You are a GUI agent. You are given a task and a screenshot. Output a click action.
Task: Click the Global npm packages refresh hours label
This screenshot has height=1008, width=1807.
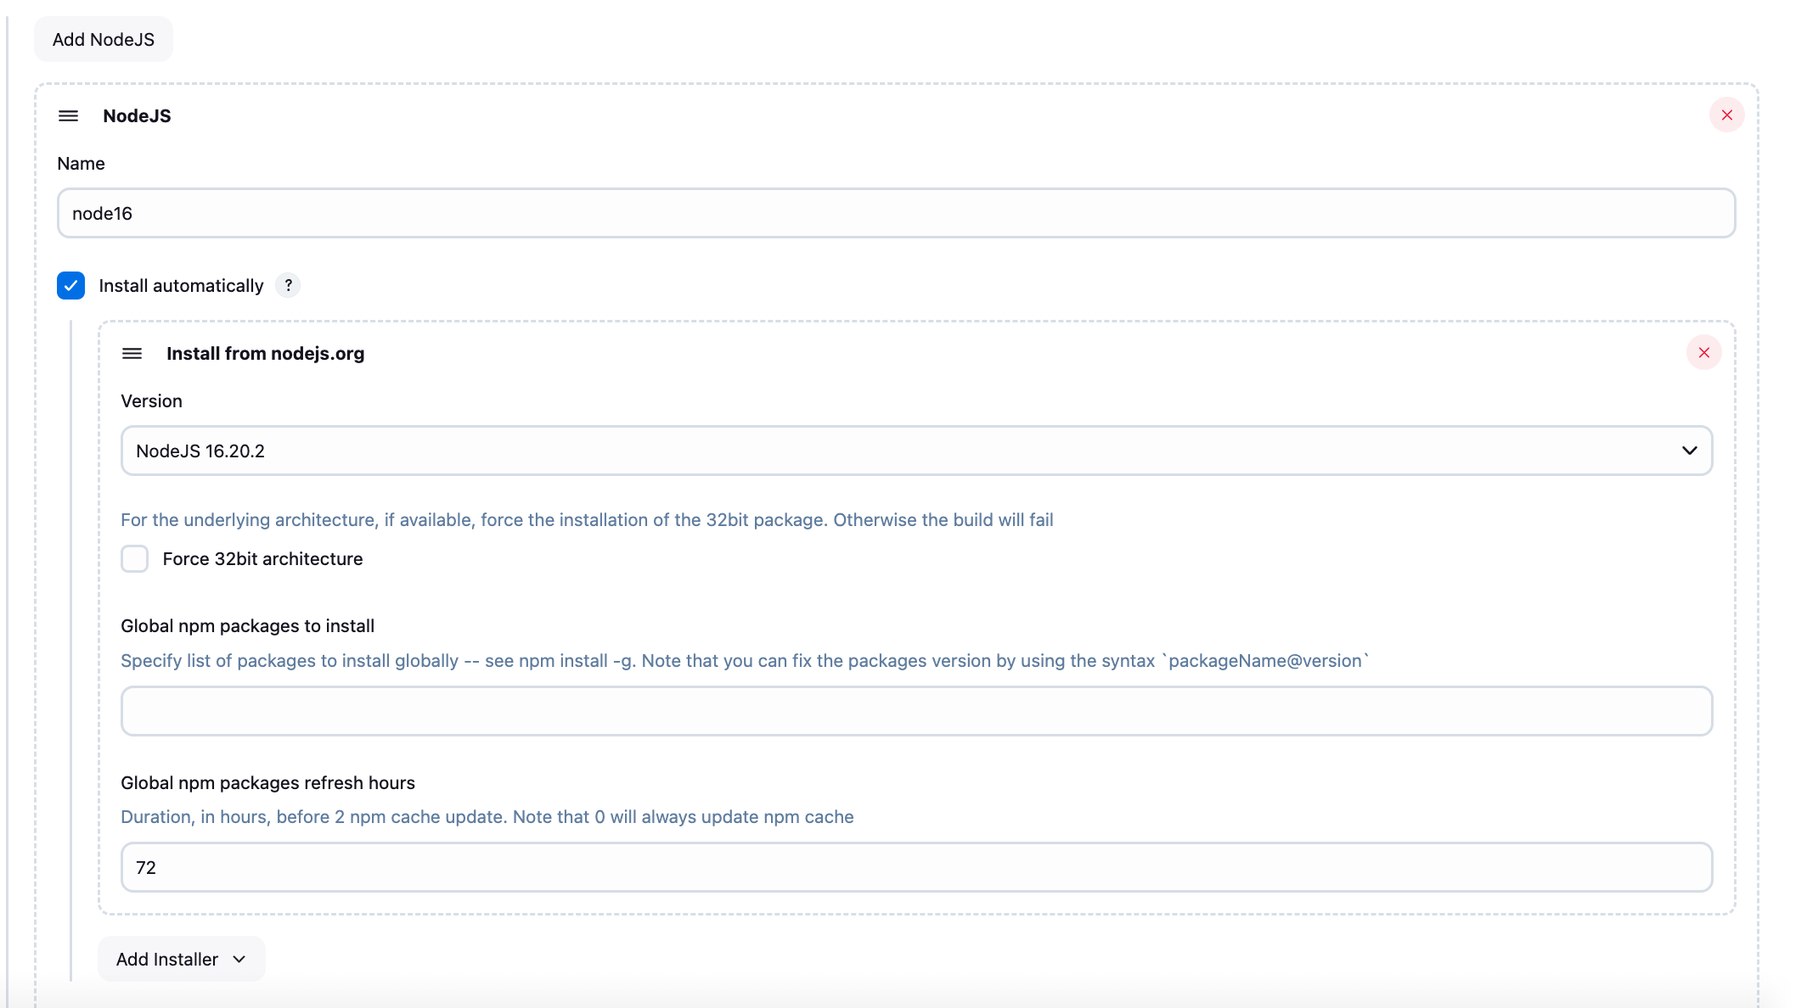pyautogui.click(x=267, y=783)
